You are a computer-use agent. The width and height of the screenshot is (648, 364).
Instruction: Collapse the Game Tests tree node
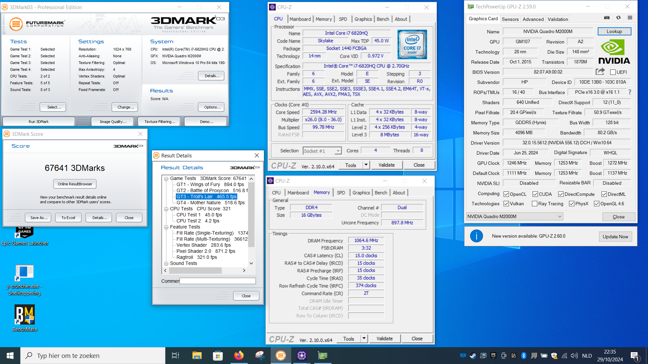tap(166, 179)
